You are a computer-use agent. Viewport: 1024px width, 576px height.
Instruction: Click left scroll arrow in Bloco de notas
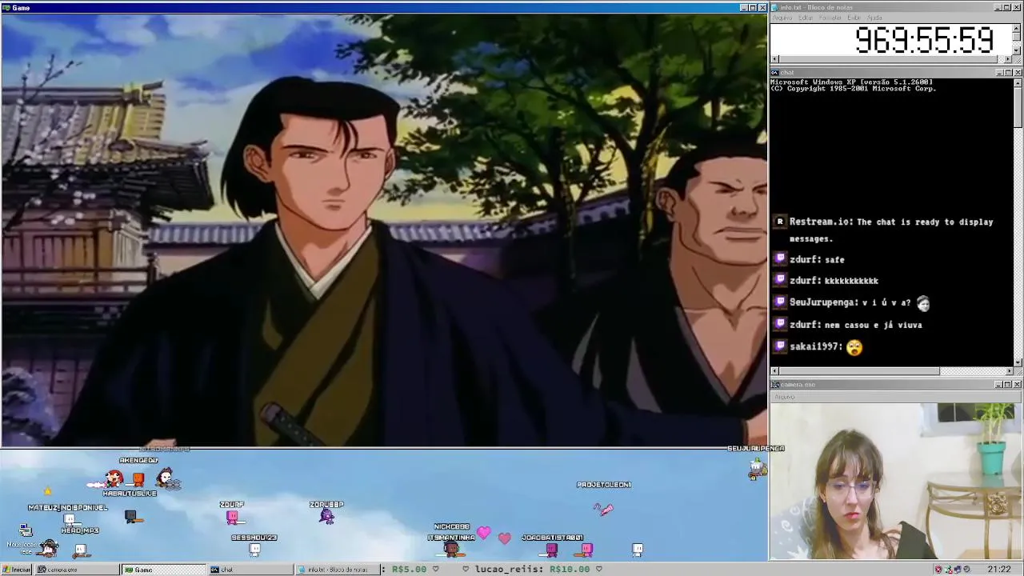click(774, 59)
